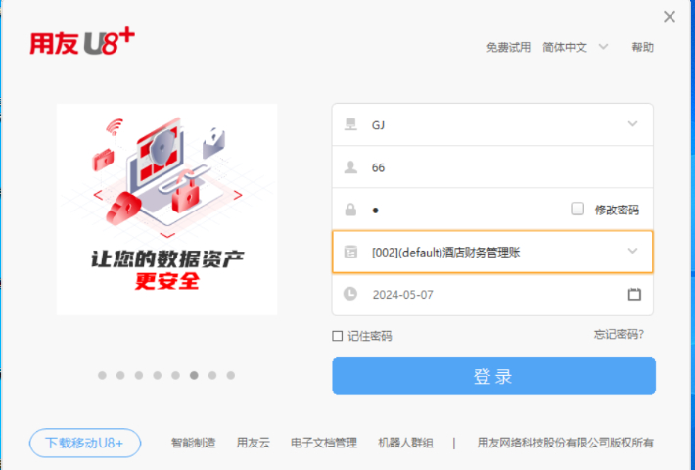Viewport: 695px width, 470px height.
Task: Click the date field 2024-05-07
Action: pos(492,295)
